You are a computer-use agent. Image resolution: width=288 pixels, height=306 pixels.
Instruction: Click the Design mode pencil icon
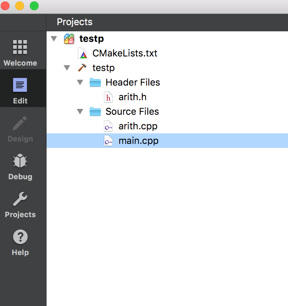click(x=20, y=123)
